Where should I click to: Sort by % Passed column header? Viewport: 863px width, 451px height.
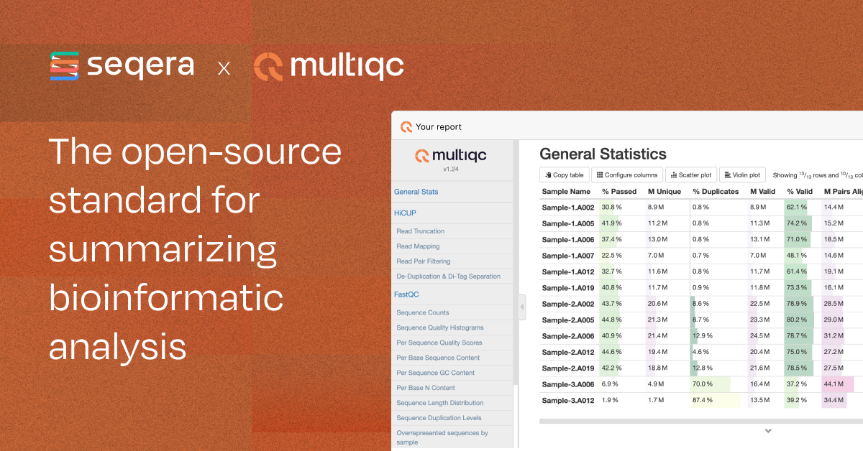click(x=619, y=192)
